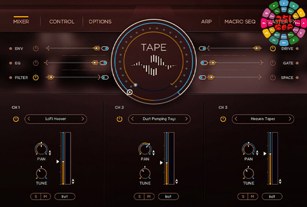The image size is (307, 207).
Task: Disable the DRIVE power icon
Action: tap(273, 48)
